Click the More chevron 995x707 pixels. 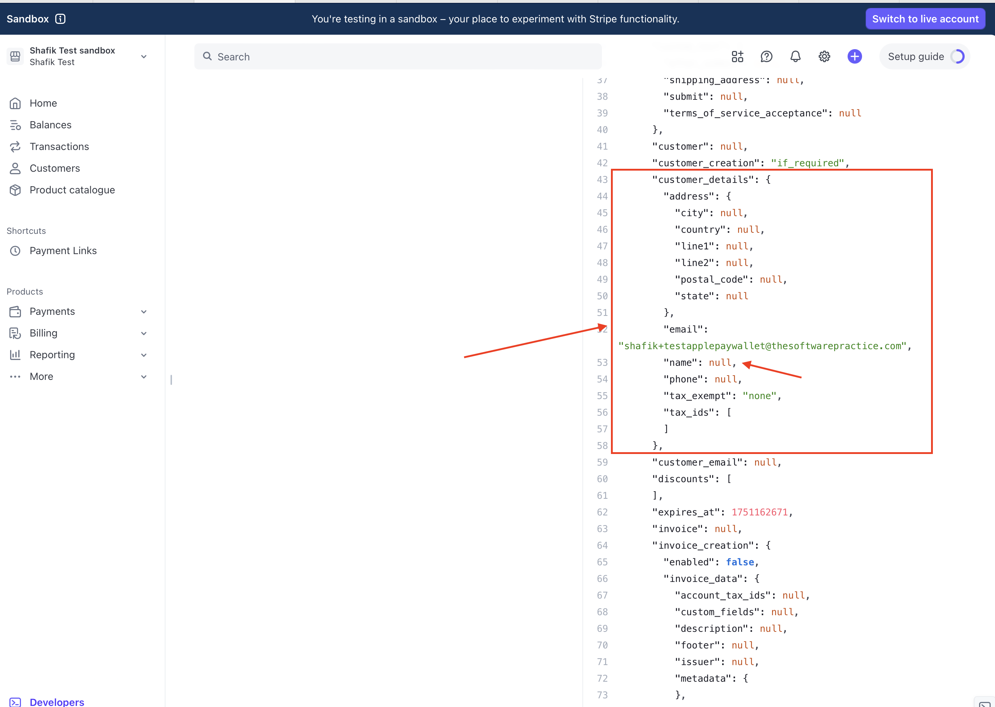144,377
